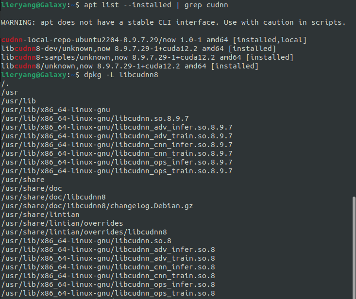The image size is (356, 299).
Task: Click the WARNING apt stable CLI interface line
Action: [x=173, y=22]
